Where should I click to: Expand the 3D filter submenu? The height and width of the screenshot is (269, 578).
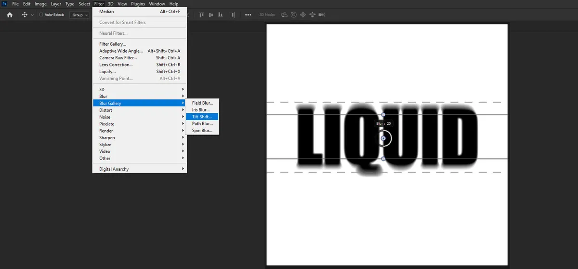pyautogui.click(x=140, y=90)
